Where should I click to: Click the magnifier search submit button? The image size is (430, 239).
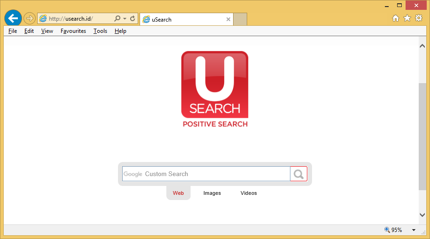tap(298, 174)
